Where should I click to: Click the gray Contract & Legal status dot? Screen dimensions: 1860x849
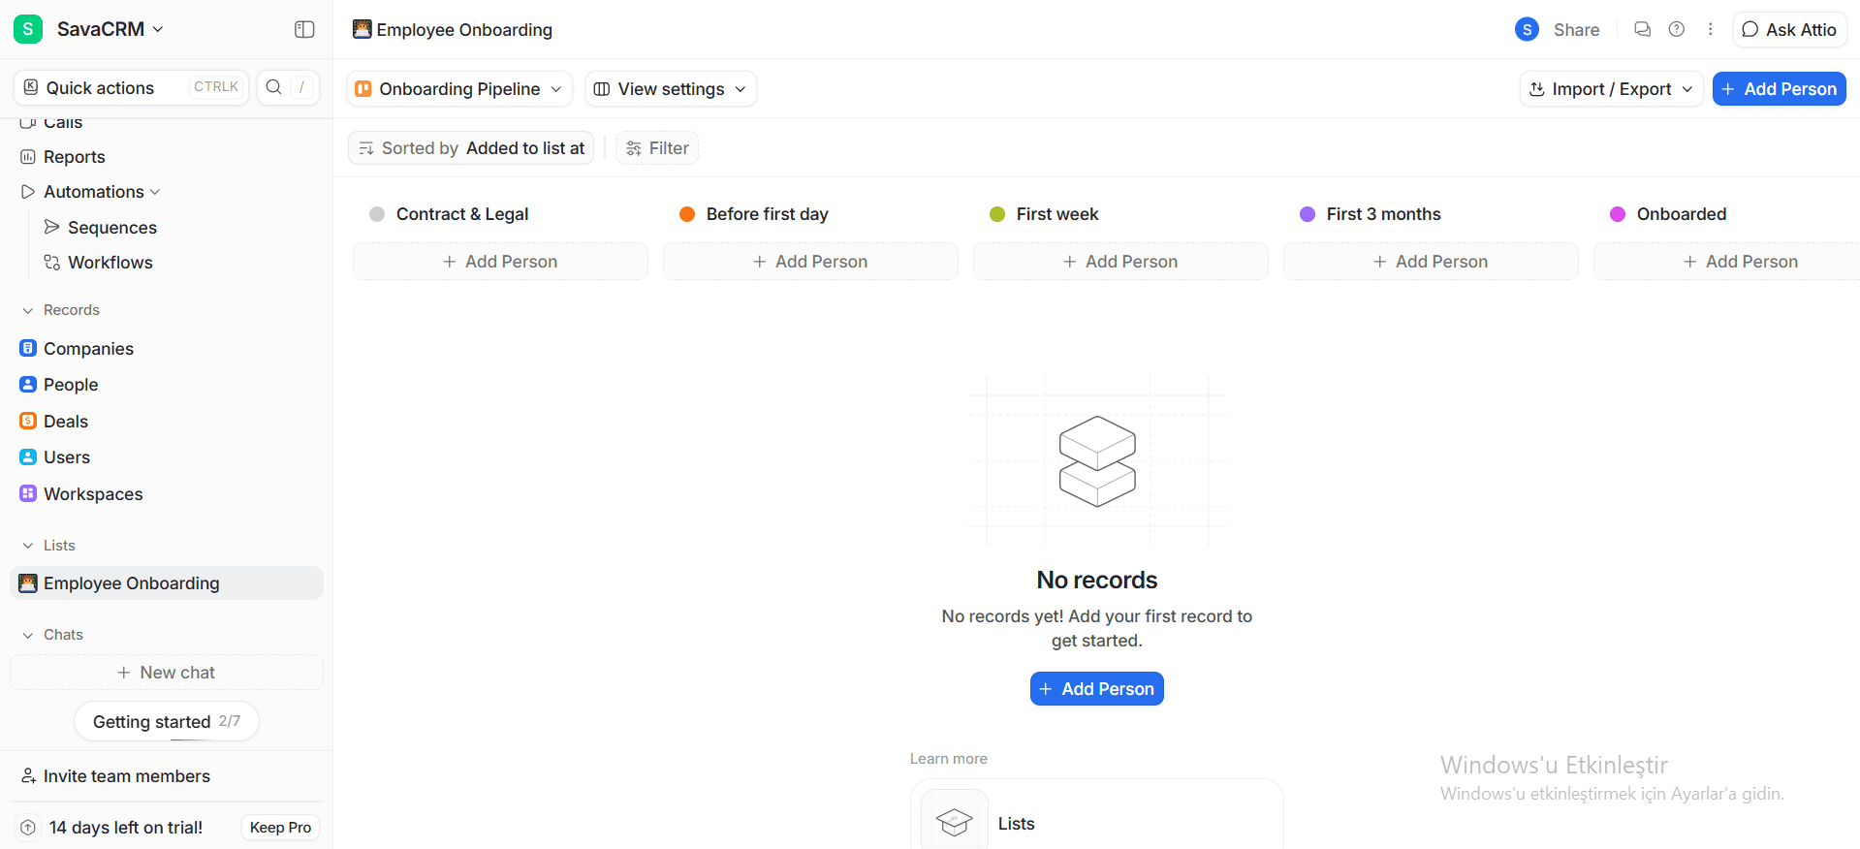[x=377, y=214]
